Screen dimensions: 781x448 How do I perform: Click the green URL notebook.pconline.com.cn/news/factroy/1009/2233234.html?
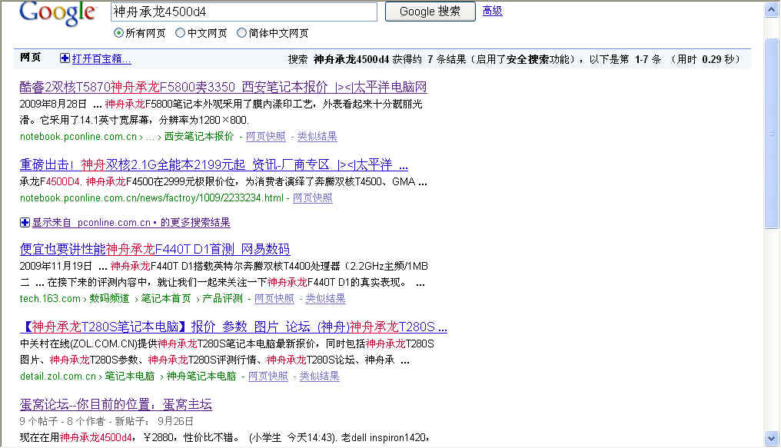coord(151,197)
